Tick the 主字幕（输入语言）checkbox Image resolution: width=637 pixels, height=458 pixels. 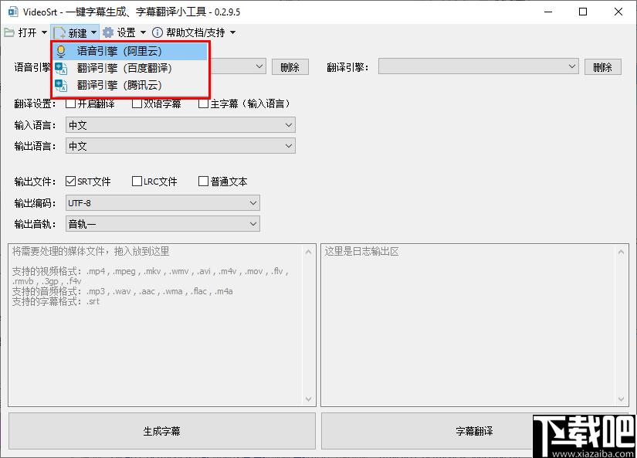203,103
